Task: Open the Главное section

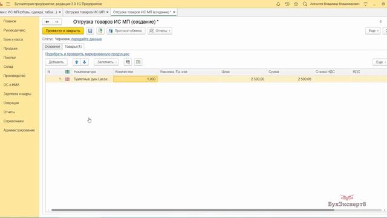Action: 10,21
